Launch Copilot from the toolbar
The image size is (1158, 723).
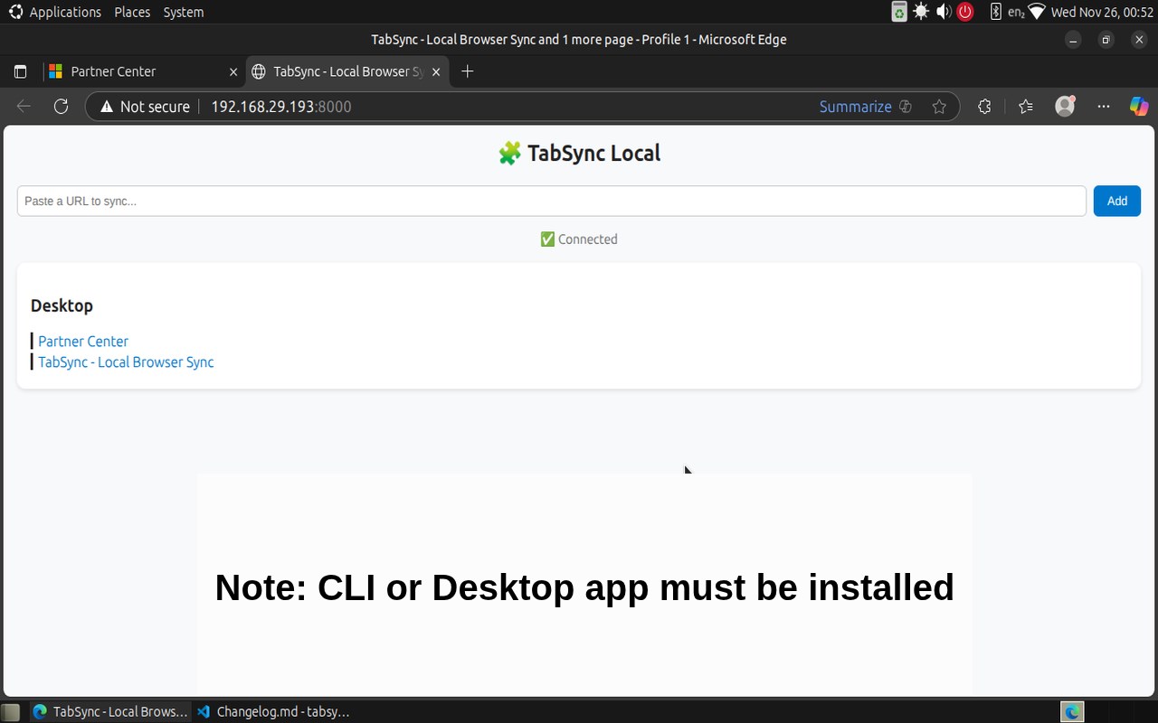[1139, 107]
